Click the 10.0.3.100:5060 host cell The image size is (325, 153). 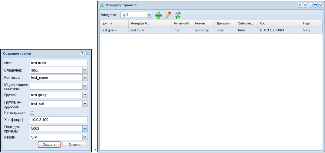(x=279, y=30)
